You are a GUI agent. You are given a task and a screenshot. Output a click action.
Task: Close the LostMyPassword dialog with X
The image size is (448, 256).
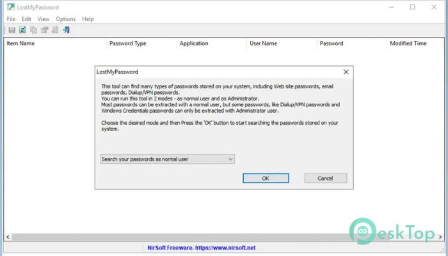coord(346,72)
